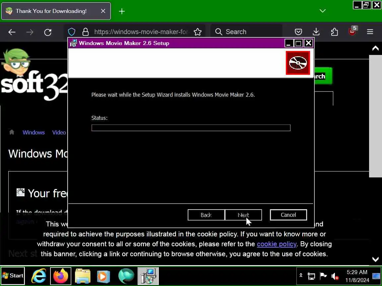Viewport: 382px width, 286px height.
Task: Open Firefox downloads panel
Action: pos(316,32)
